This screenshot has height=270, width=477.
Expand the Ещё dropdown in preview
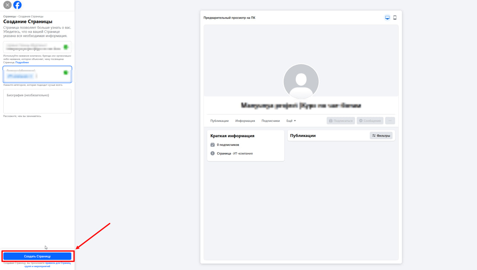coord(291,121)
